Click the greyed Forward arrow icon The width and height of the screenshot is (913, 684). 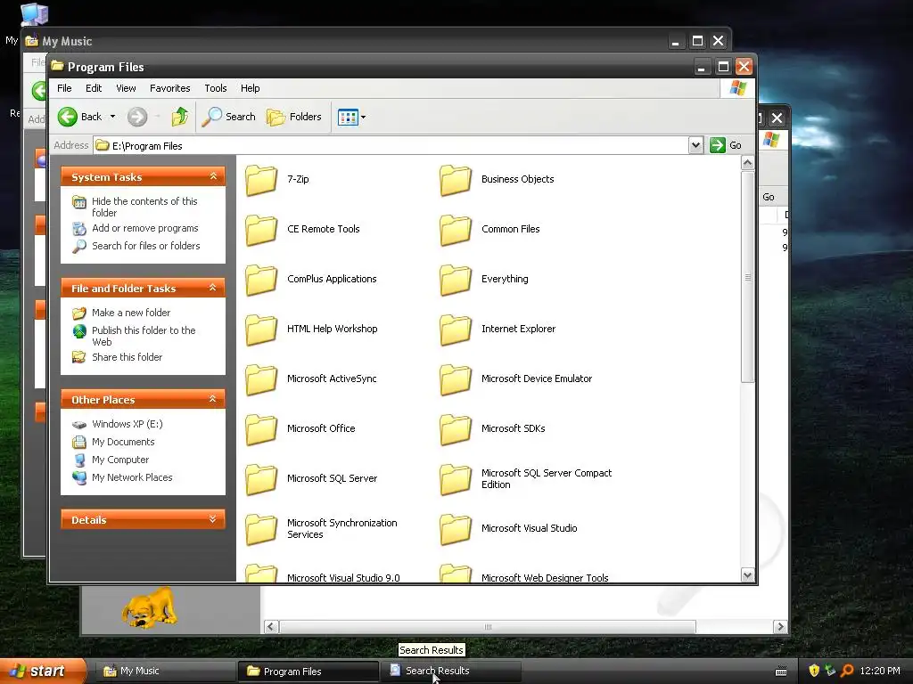click(137, 117)
